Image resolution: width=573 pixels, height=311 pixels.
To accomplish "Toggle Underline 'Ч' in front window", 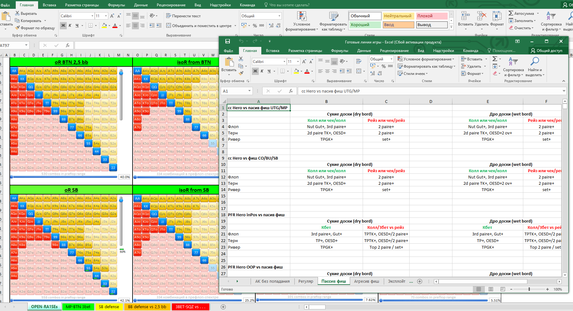I will point(269,71).
